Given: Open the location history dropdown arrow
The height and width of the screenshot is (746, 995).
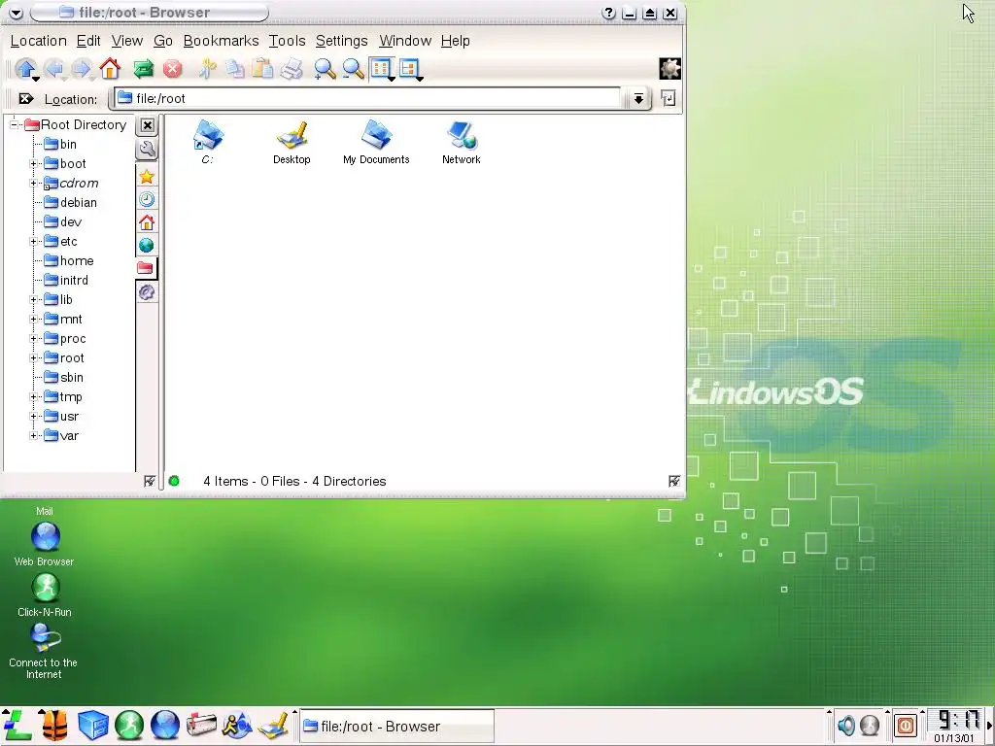Looking at the screenshot, I should point(638,99).
